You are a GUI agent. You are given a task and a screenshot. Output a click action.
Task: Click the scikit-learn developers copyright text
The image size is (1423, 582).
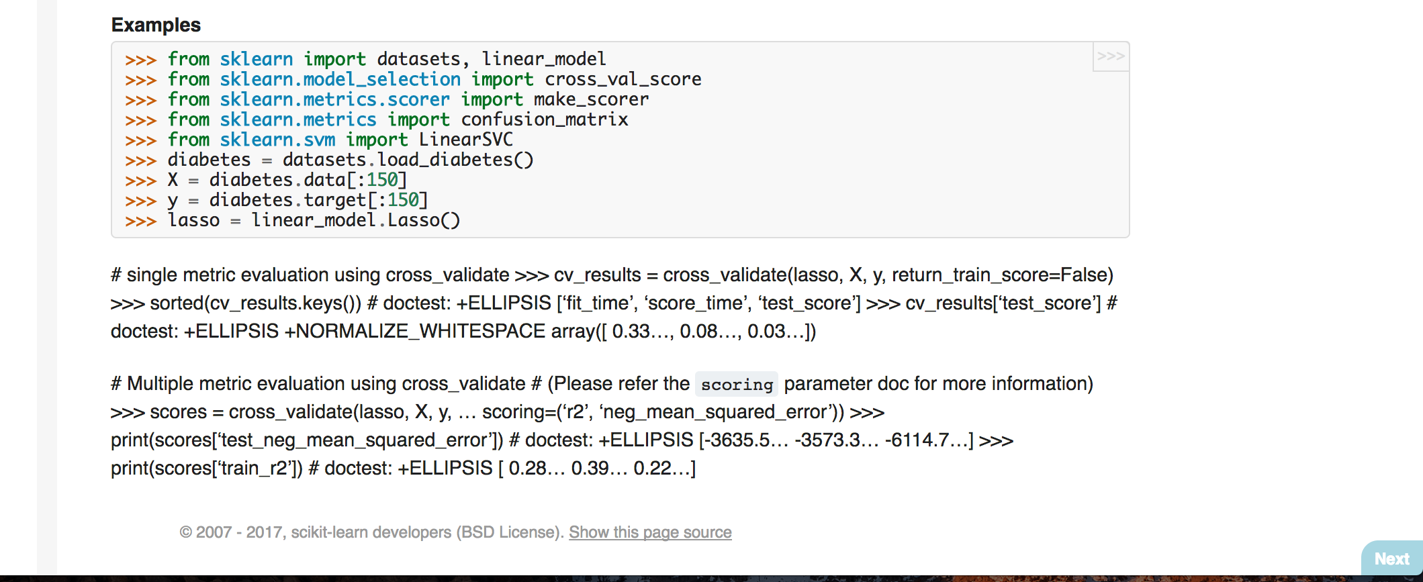(371, 532)
